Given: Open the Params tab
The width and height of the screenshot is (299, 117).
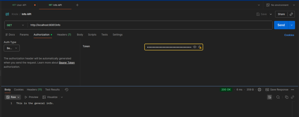Looking at the screenshot, I should [x=24, y=35].
